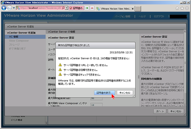
Task: Click the browser Forward arrow button
Action: pos(9,8)
